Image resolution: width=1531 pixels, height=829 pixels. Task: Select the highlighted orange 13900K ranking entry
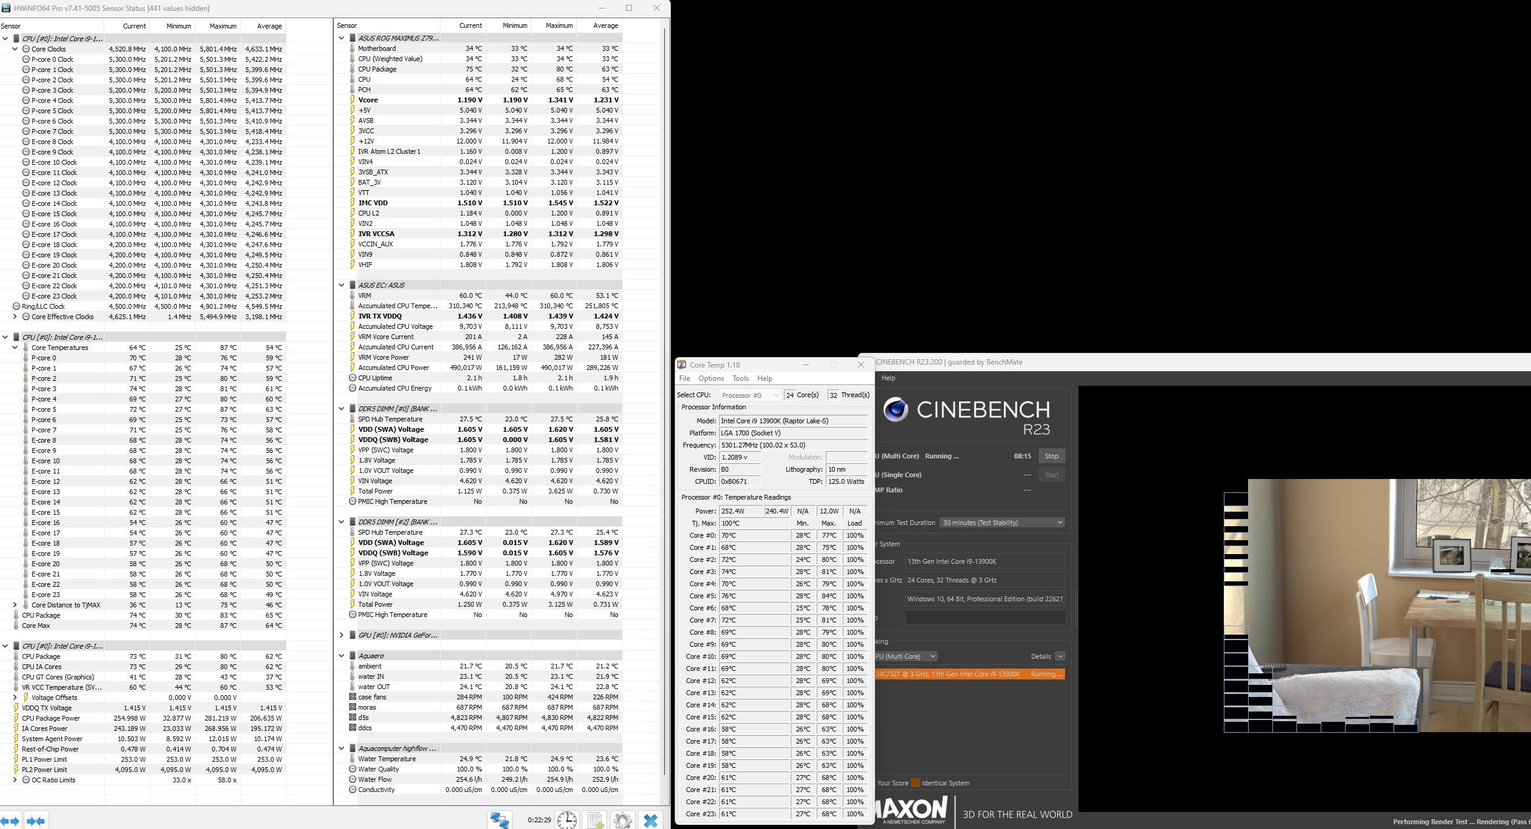pos(969,674)
